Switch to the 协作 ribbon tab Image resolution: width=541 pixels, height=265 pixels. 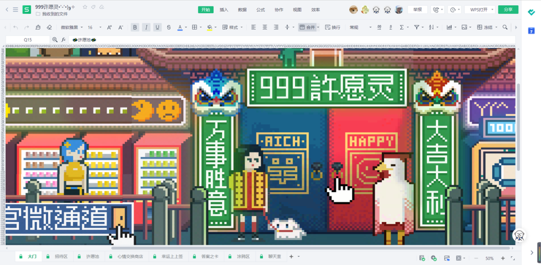(279, 9)
